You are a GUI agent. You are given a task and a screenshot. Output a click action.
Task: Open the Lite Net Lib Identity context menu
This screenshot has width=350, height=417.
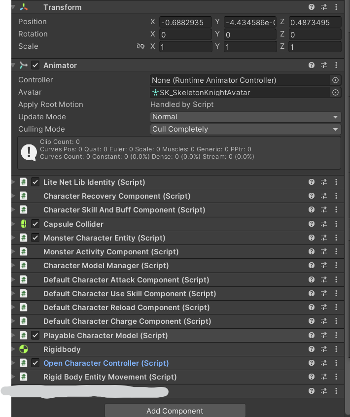click(336, 182)
